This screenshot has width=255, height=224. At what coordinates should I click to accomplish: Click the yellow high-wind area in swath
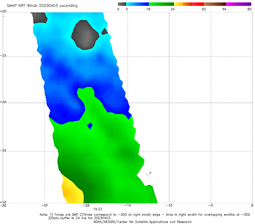click(72, 190)
